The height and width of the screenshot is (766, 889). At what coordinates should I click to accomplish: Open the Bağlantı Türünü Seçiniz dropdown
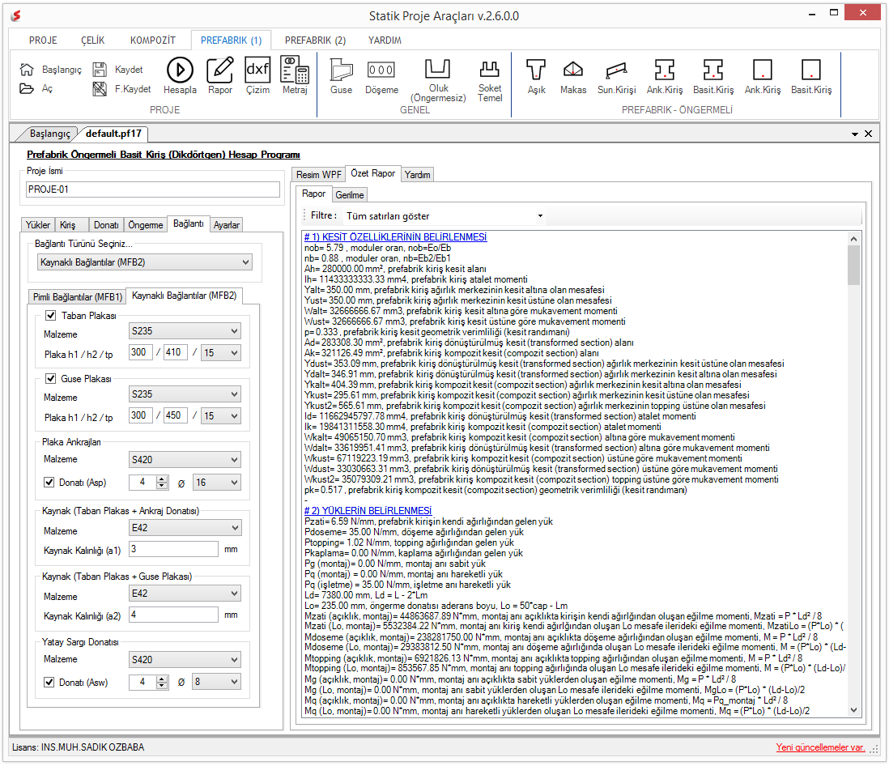[x=145, y=262]
